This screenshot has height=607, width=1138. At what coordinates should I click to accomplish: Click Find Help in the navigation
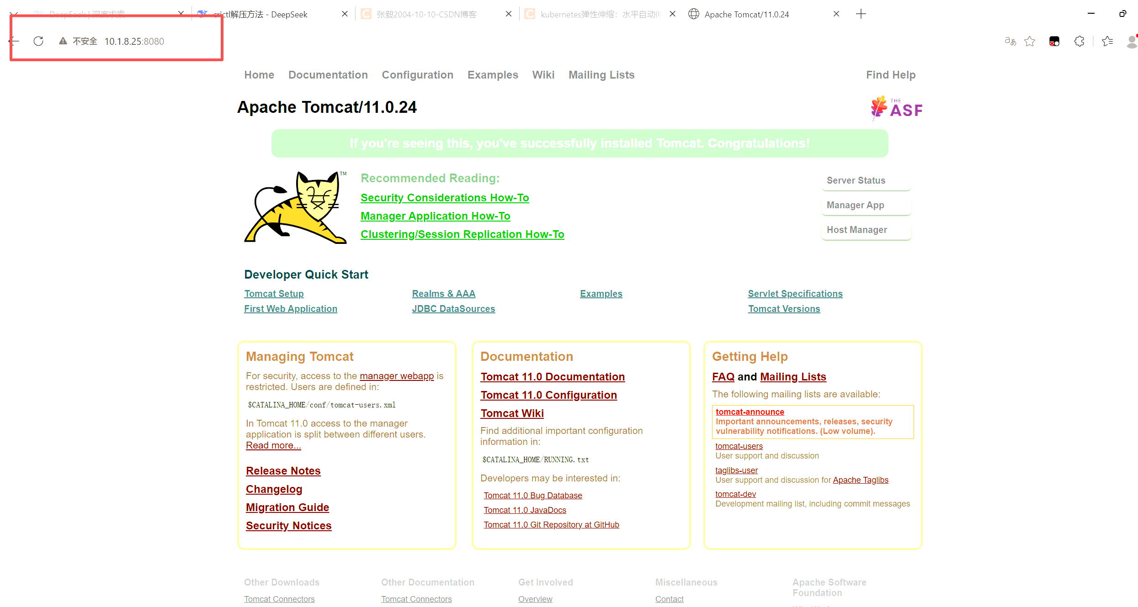[x=891, y=75]
